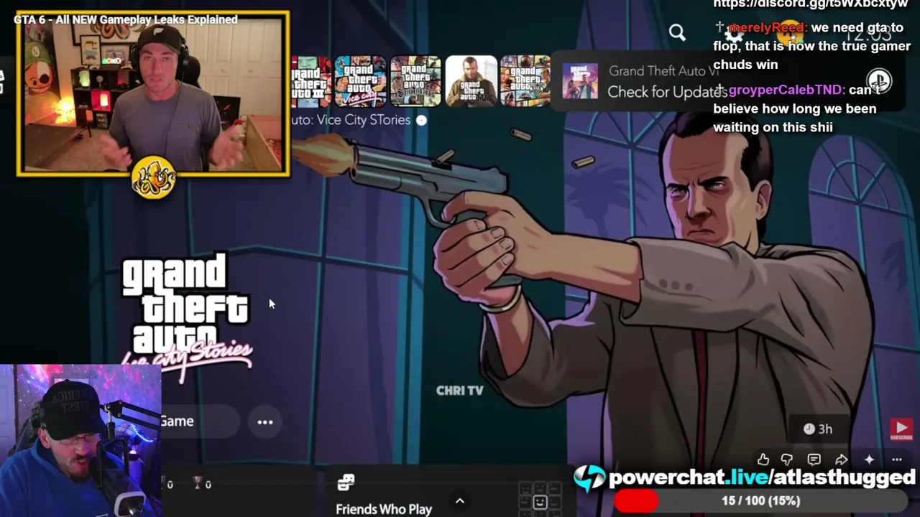Open the comments icon
This screenshot has height=517, width=920.
(x=814, y=460)
